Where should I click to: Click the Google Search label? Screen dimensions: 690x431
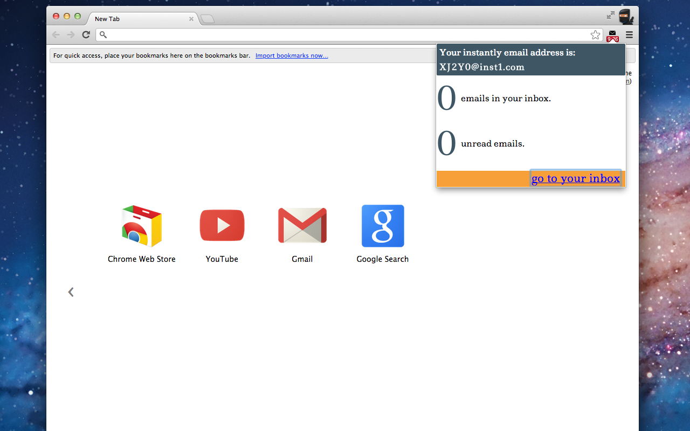coord(383,259)
